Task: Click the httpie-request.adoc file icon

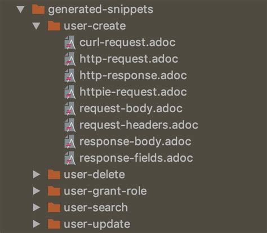Action: point(70,92)
